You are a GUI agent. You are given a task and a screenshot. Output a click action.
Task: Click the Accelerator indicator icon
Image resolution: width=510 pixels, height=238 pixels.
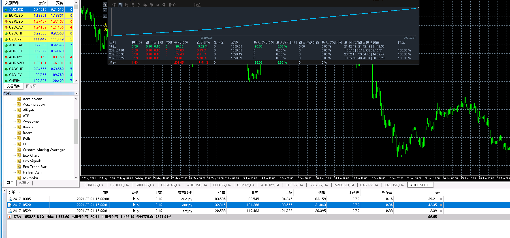[19, 99]
